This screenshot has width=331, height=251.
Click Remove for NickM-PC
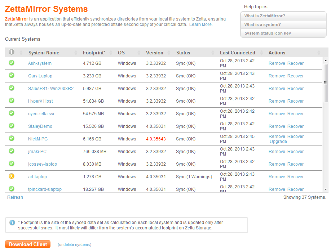point(277,136)
